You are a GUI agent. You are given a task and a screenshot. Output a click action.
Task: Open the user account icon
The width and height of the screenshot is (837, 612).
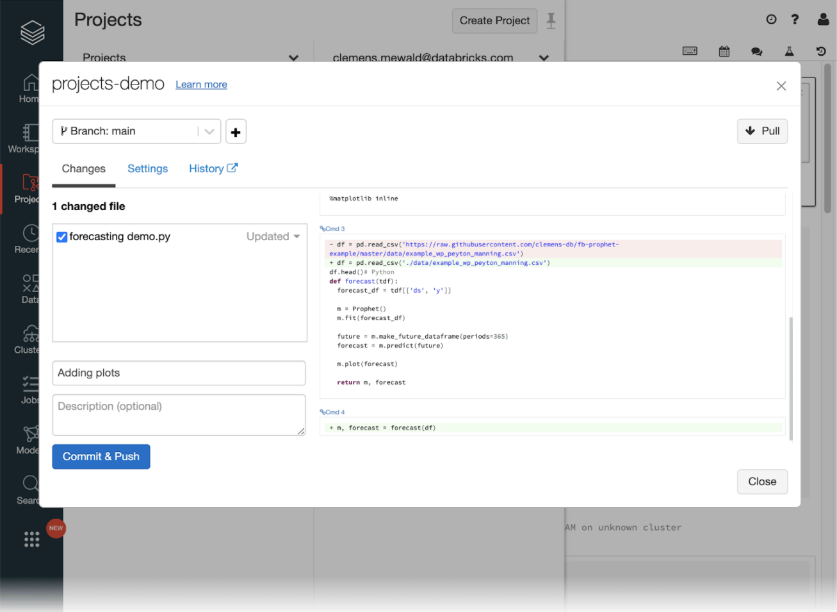pos(823,19)
